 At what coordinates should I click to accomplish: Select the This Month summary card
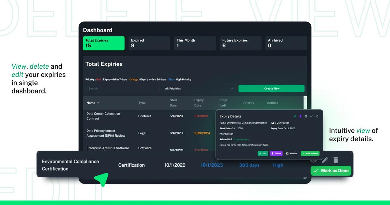195,43
